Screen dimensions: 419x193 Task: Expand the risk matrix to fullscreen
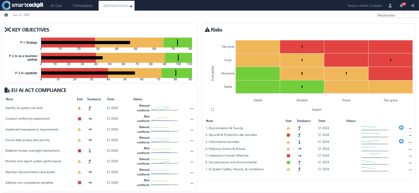click(x=212, y=110)
